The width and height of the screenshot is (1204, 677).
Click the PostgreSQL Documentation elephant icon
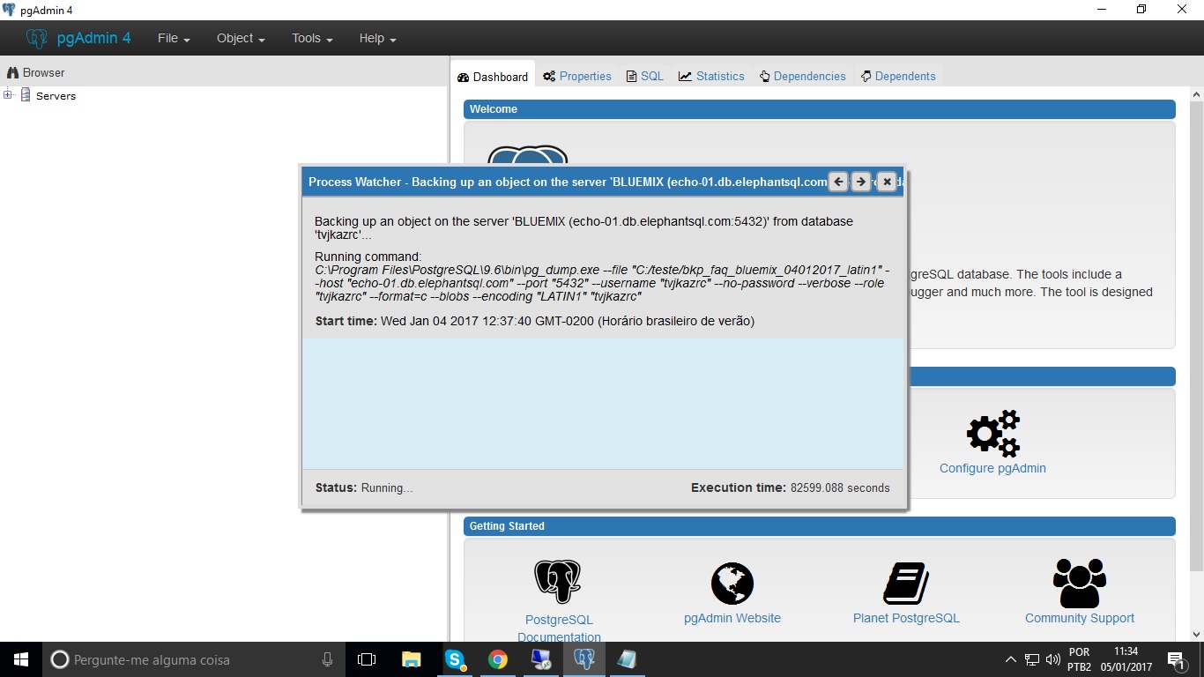click(x=557, y=582)
